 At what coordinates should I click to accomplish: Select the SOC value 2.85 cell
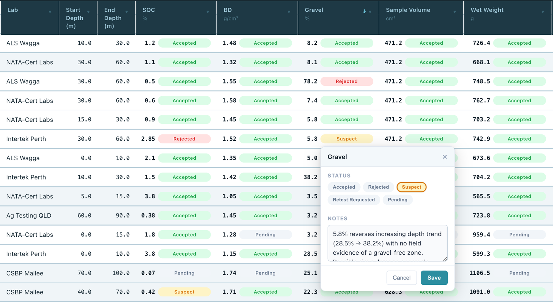[148, 139]
